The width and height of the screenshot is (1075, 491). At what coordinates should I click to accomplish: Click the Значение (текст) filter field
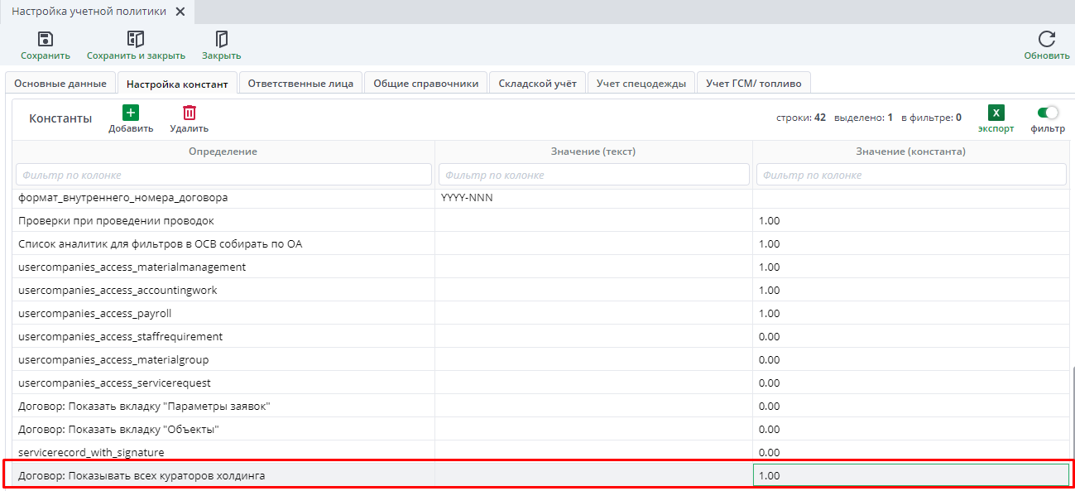tap(593, 175)
